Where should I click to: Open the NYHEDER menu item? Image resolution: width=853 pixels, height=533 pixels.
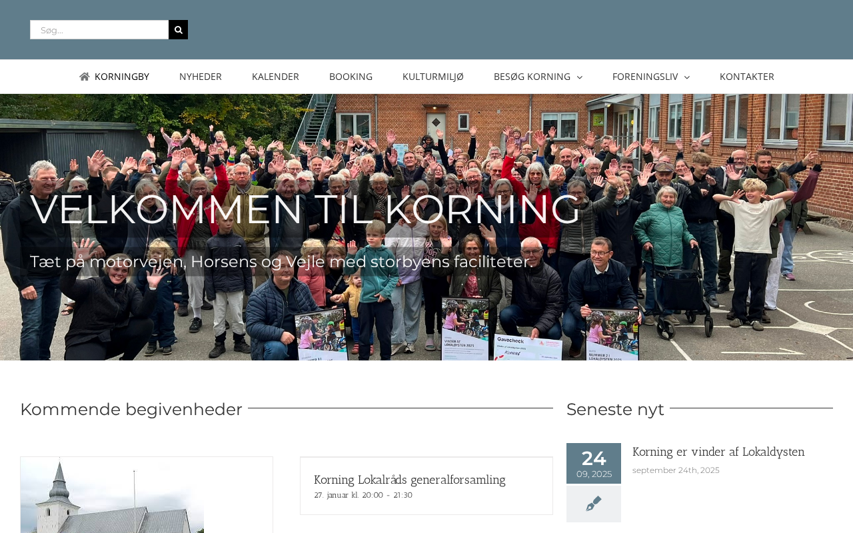[x=201, y=77]
